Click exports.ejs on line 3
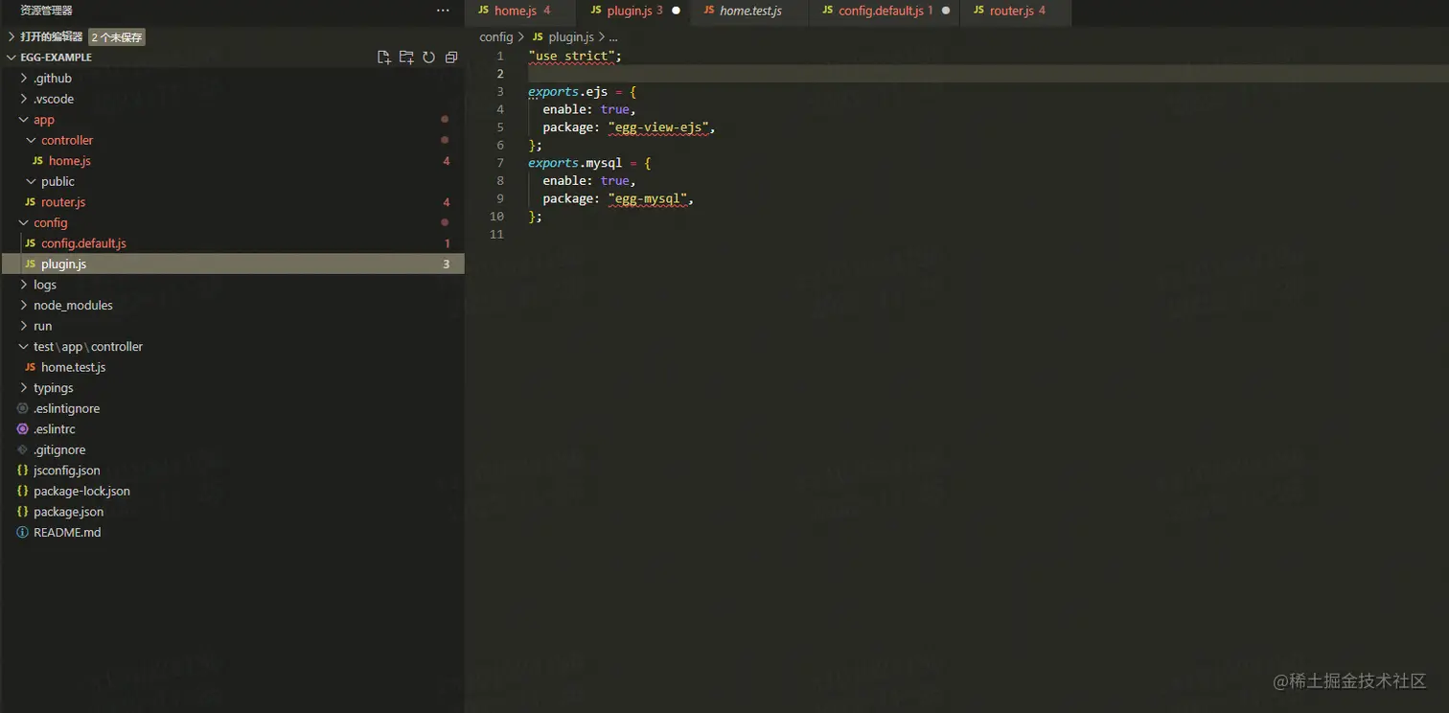1449x713 pixels. click(567, 92)
